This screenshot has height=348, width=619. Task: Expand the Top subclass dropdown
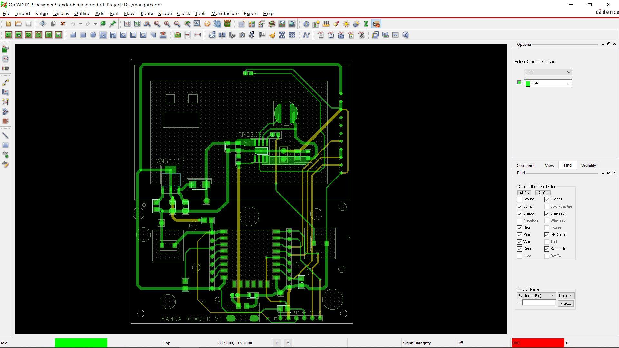pyautogui.click(x=568, y=83)
